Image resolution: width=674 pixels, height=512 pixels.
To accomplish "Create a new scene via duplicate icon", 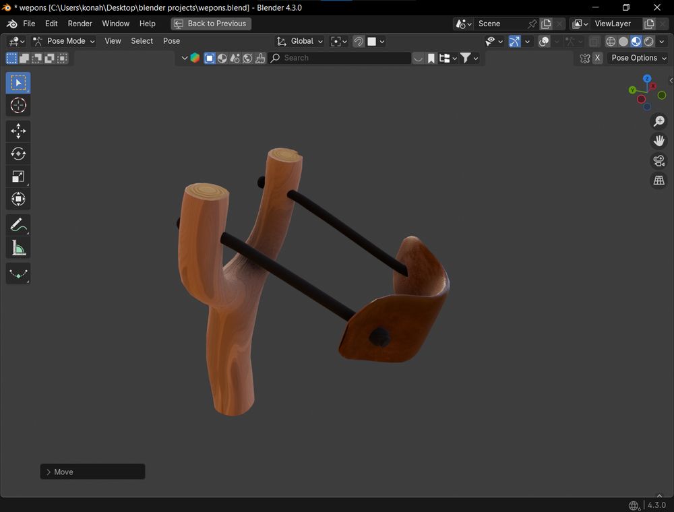I will pos(546,24).
